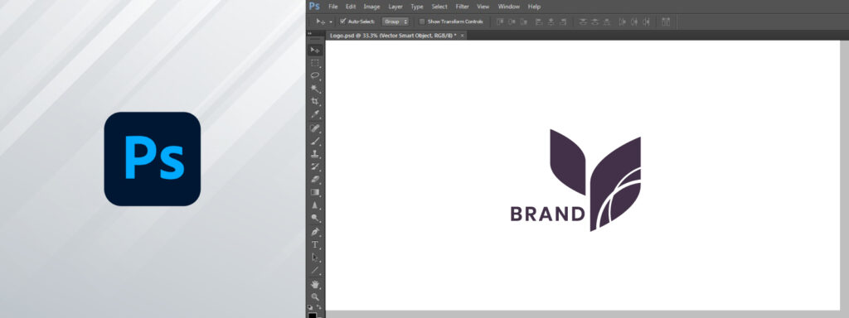
Task: Select the Lasso tool
Action: 315,75
